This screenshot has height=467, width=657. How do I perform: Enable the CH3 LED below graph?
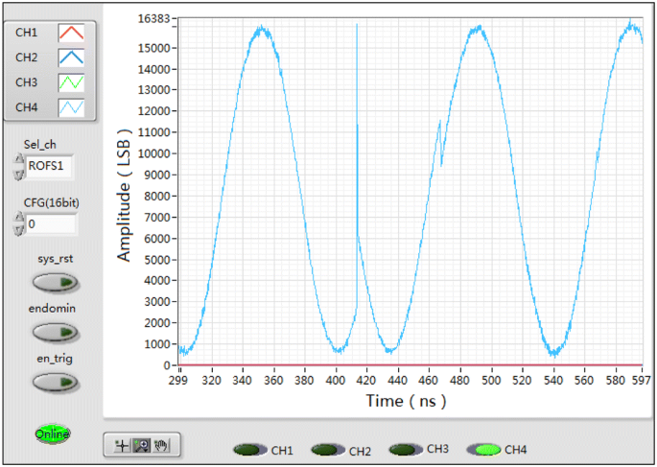406,450
